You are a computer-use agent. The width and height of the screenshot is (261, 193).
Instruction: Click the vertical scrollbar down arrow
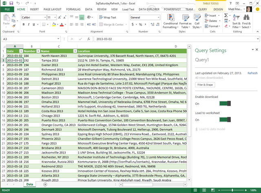[189, 180]
